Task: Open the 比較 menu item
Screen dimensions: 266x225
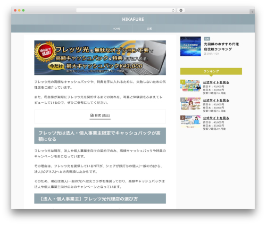Action: (149, 29)
